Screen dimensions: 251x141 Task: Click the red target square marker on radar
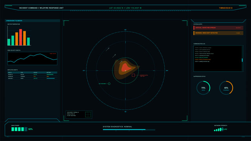(x=133, y=75)
